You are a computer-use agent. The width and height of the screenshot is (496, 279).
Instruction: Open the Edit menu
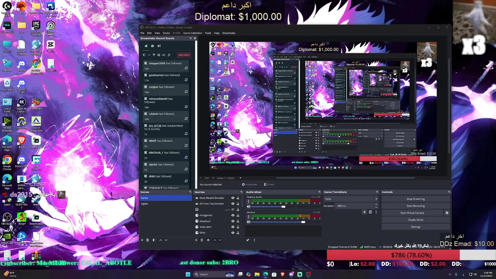click(149, 33)
